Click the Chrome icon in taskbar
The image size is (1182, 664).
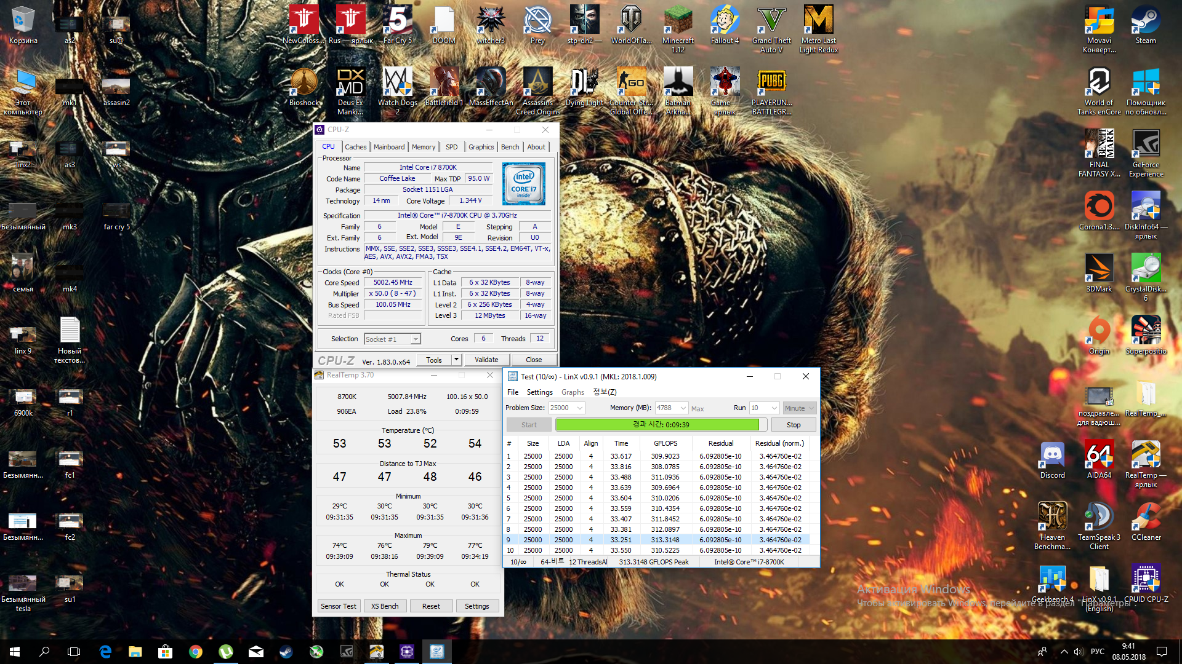pyautogui.click(x=196, y=652)
